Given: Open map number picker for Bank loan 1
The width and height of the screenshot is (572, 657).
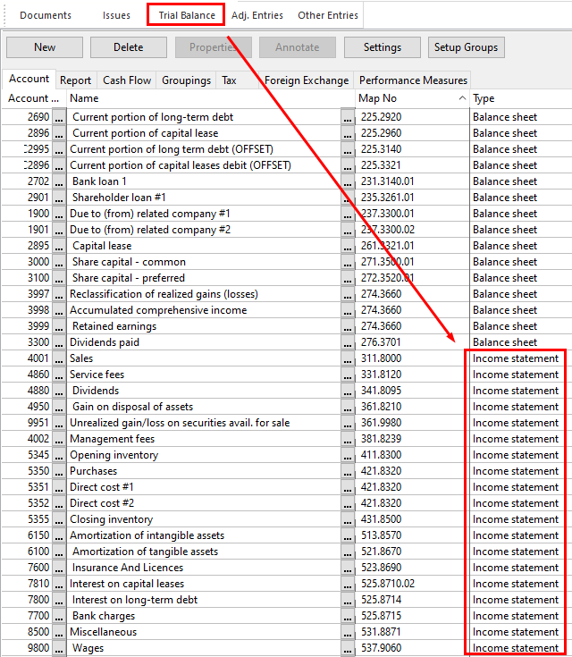Looking at the screenshot, I should pyautogui.click(x=348, y=181).
